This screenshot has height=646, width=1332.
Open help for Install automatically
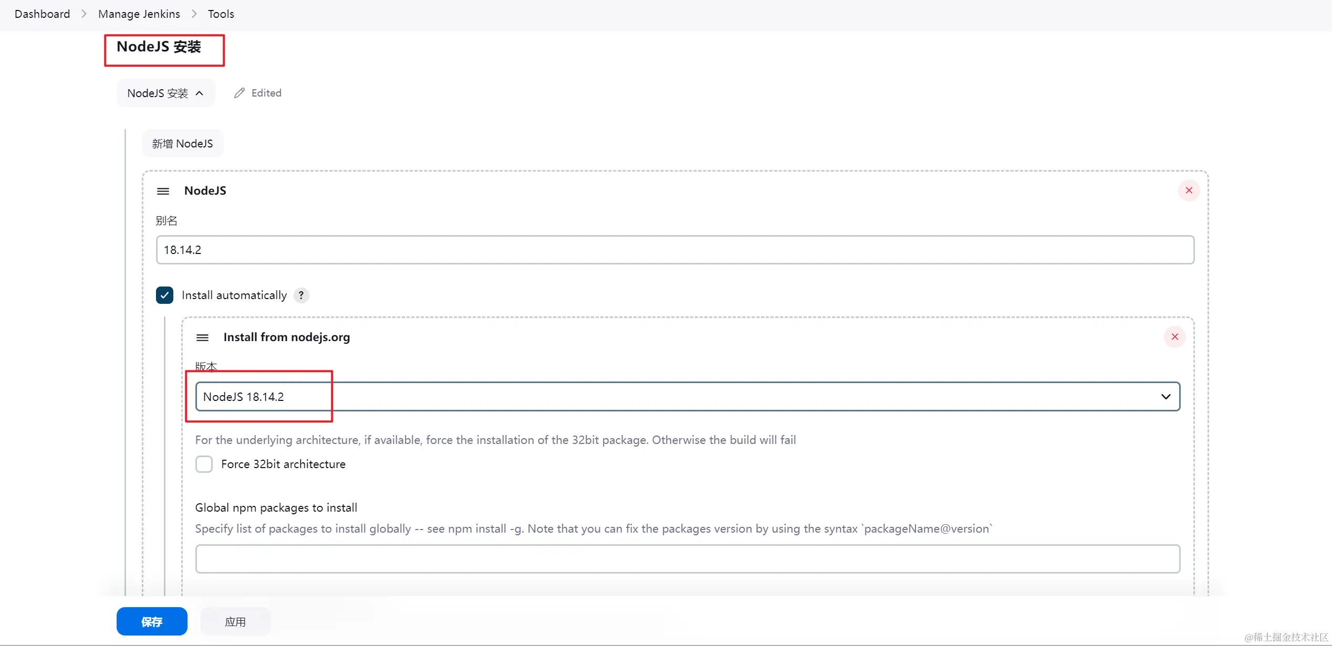click(x=301, y=295)
